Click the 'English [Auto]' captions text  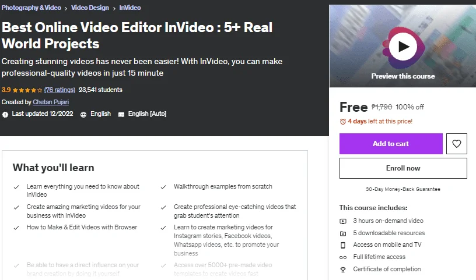click(x=147, y=114)
